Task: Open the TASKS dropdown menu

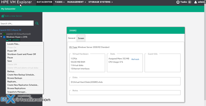Action: [x=60, y=2]
